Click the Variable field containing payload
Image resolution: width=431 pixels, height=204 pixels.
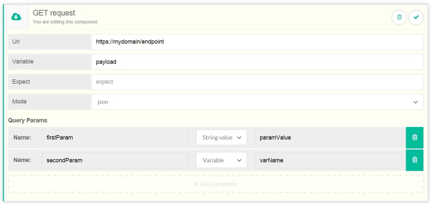pos(257,61)
